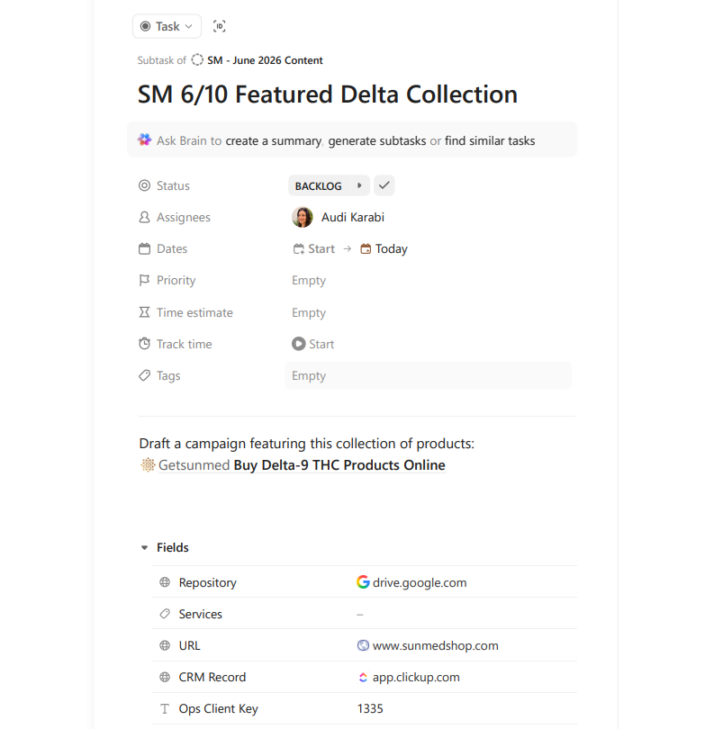Advance status with the arrow next to BACKLOG
This screenshot has height=729, width=714.
tap(359, 185)
